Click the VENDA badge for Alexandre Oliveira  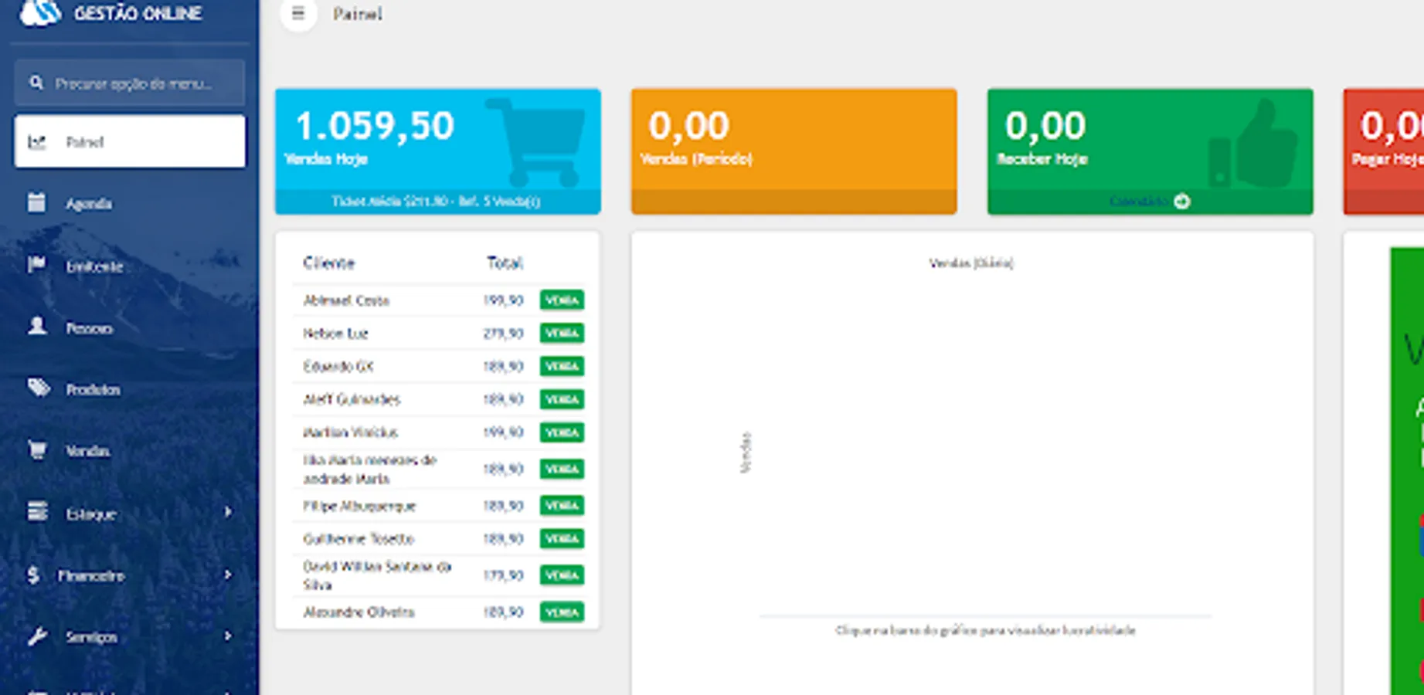(x=562, y=612)
